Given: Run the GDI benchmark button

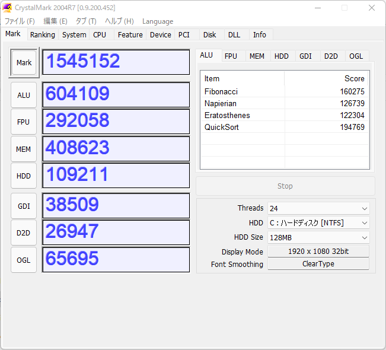Looking at the screenshot, I should tap(24, 206).
